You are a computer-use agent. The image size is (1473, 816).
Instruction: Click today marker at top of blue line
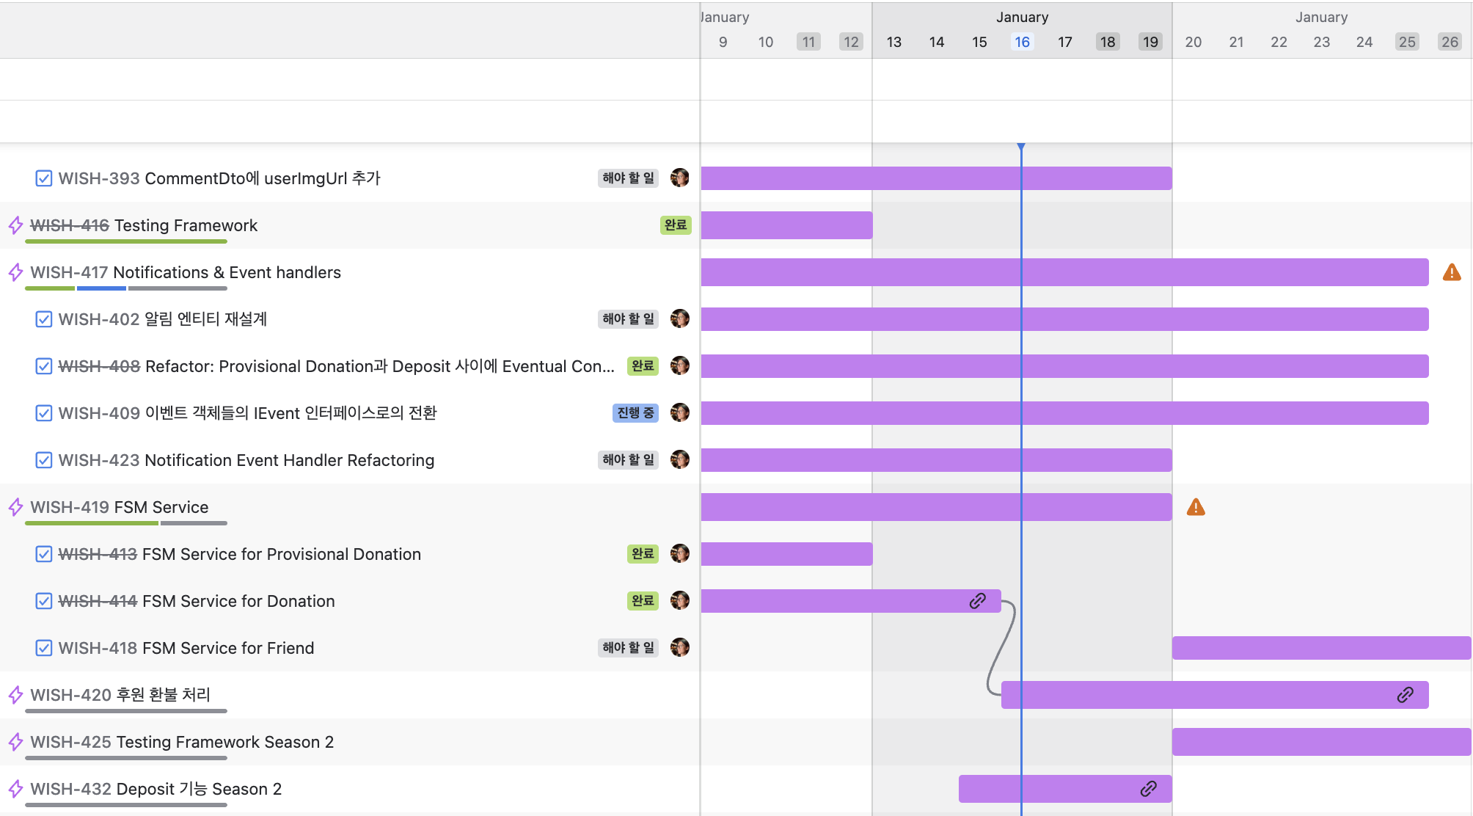point(1021,147)
